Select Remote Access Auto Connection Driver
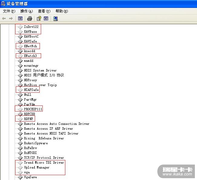 tap(57, 124)
